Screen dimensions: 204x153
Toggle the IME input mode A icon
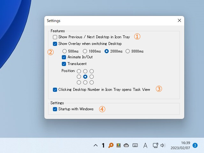coord(145,145)
